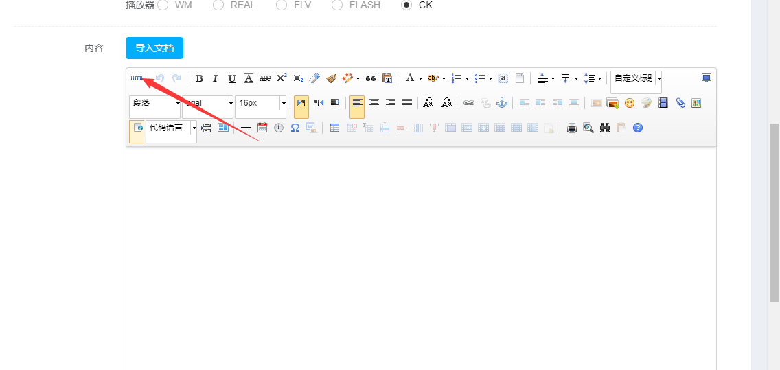Apply subscript formatting
Image resolution: width=780 pixels, height=370 pixels.
click(x=298, y=78)
